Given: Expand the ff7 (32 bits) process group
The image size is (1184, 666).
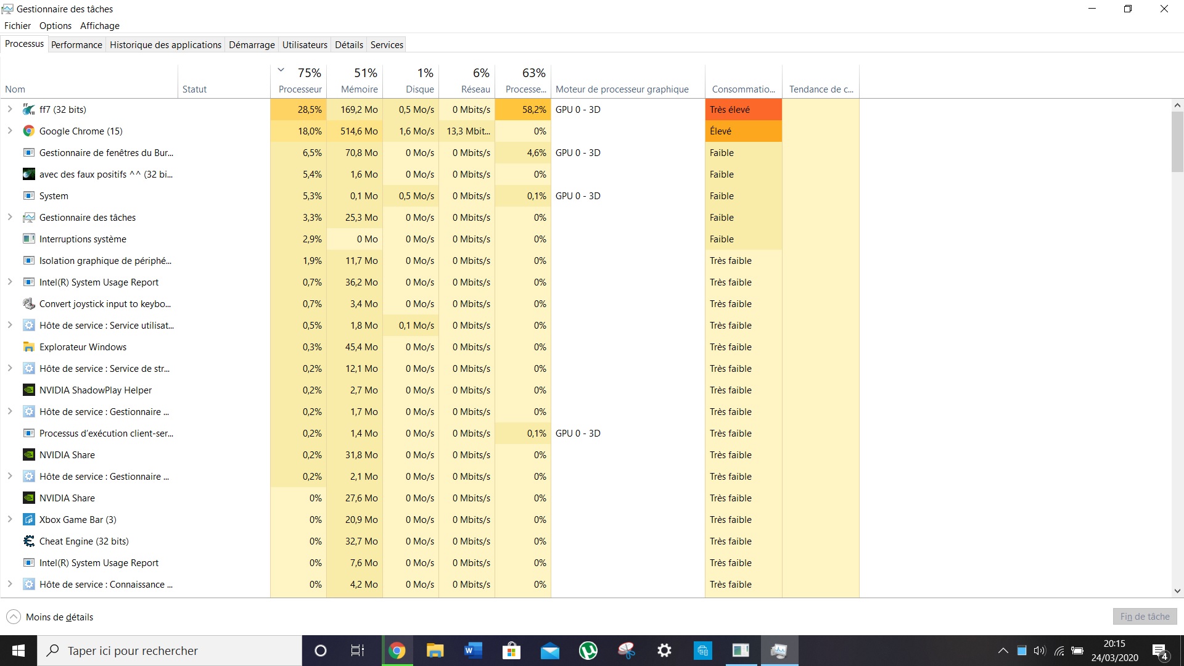Looking at the screenshot, I should click(x=10, y=109).
